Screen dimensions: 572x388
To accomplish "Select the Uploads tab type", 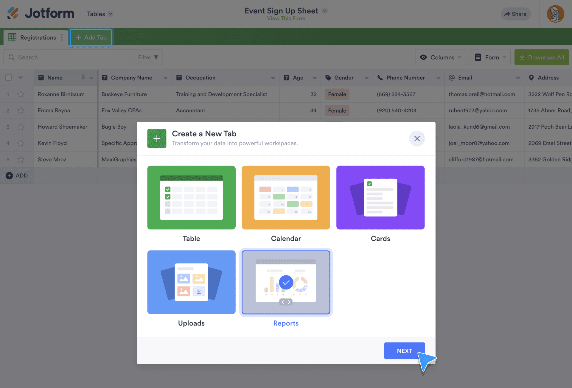I will [x=191, y=282].
